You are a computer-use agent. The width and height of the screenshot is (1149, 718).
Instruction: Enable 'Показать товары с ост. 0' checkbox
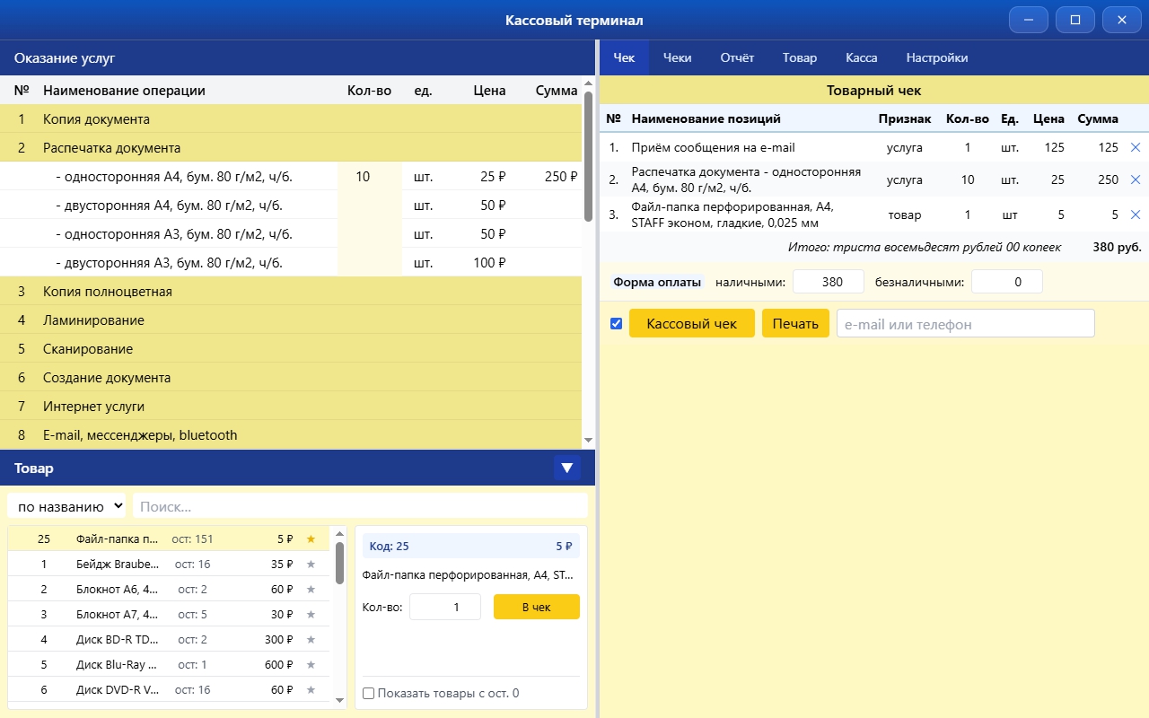coord(368,693)
